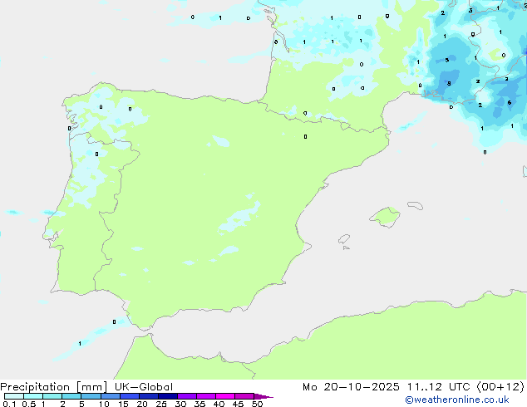Image resolution: width=527 pixels, height=407 pixels.
Task: Click the 'Mo 20-10-2025' date text
Action: click(351, 387)
